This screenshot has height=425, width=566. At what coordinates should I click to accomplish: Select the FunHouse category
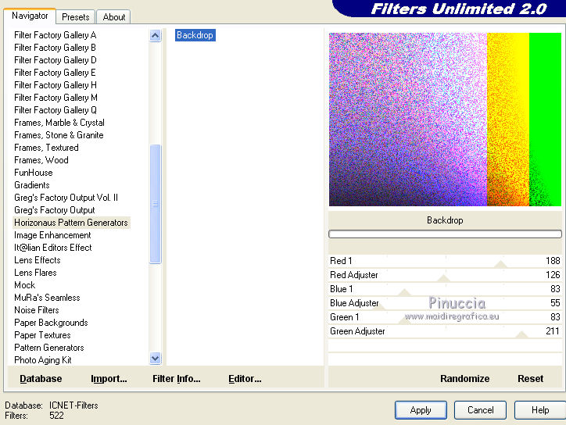(x=33, y=173)
